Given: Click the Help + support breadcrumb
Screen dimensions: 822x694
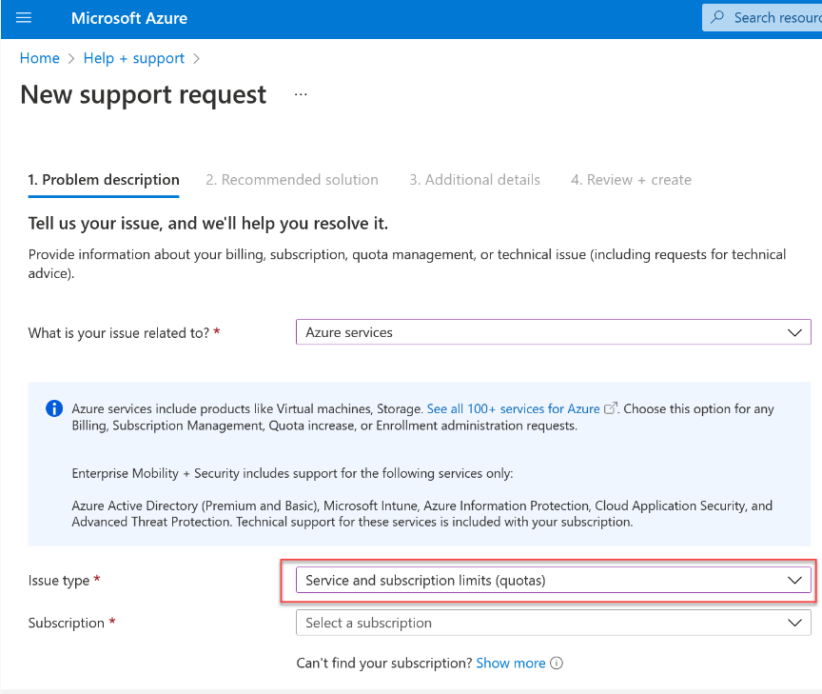Looking at the screenshot, I should [x=134, y=58].
